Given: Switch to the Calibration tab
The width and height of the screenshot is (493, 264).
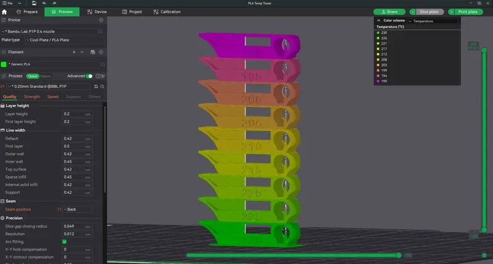Looking at the screenshot, I should pyautogui.click(x=167, y=12).
